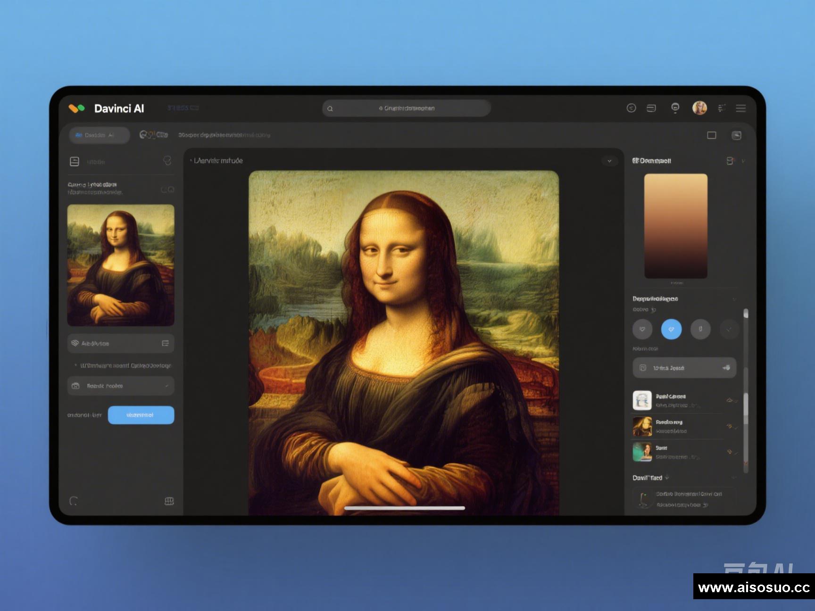Viewport: 815px width, 611px height.
Task: Click the grid icon in the left panel footer
Action: 169,501
